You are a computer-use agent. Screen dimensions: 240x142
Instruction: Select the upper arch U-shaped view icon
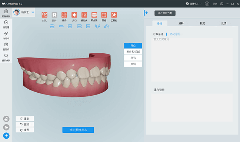[97, 26]
